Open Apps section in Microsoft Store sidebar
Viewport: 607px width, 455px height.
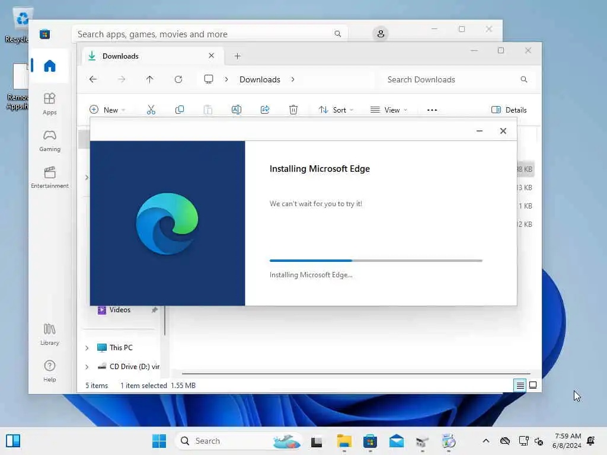point(50,104)
